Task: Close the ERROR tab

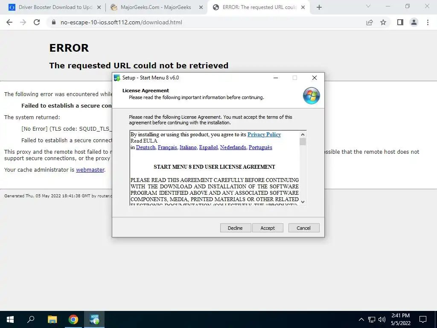Action: (x=303, y=7)
